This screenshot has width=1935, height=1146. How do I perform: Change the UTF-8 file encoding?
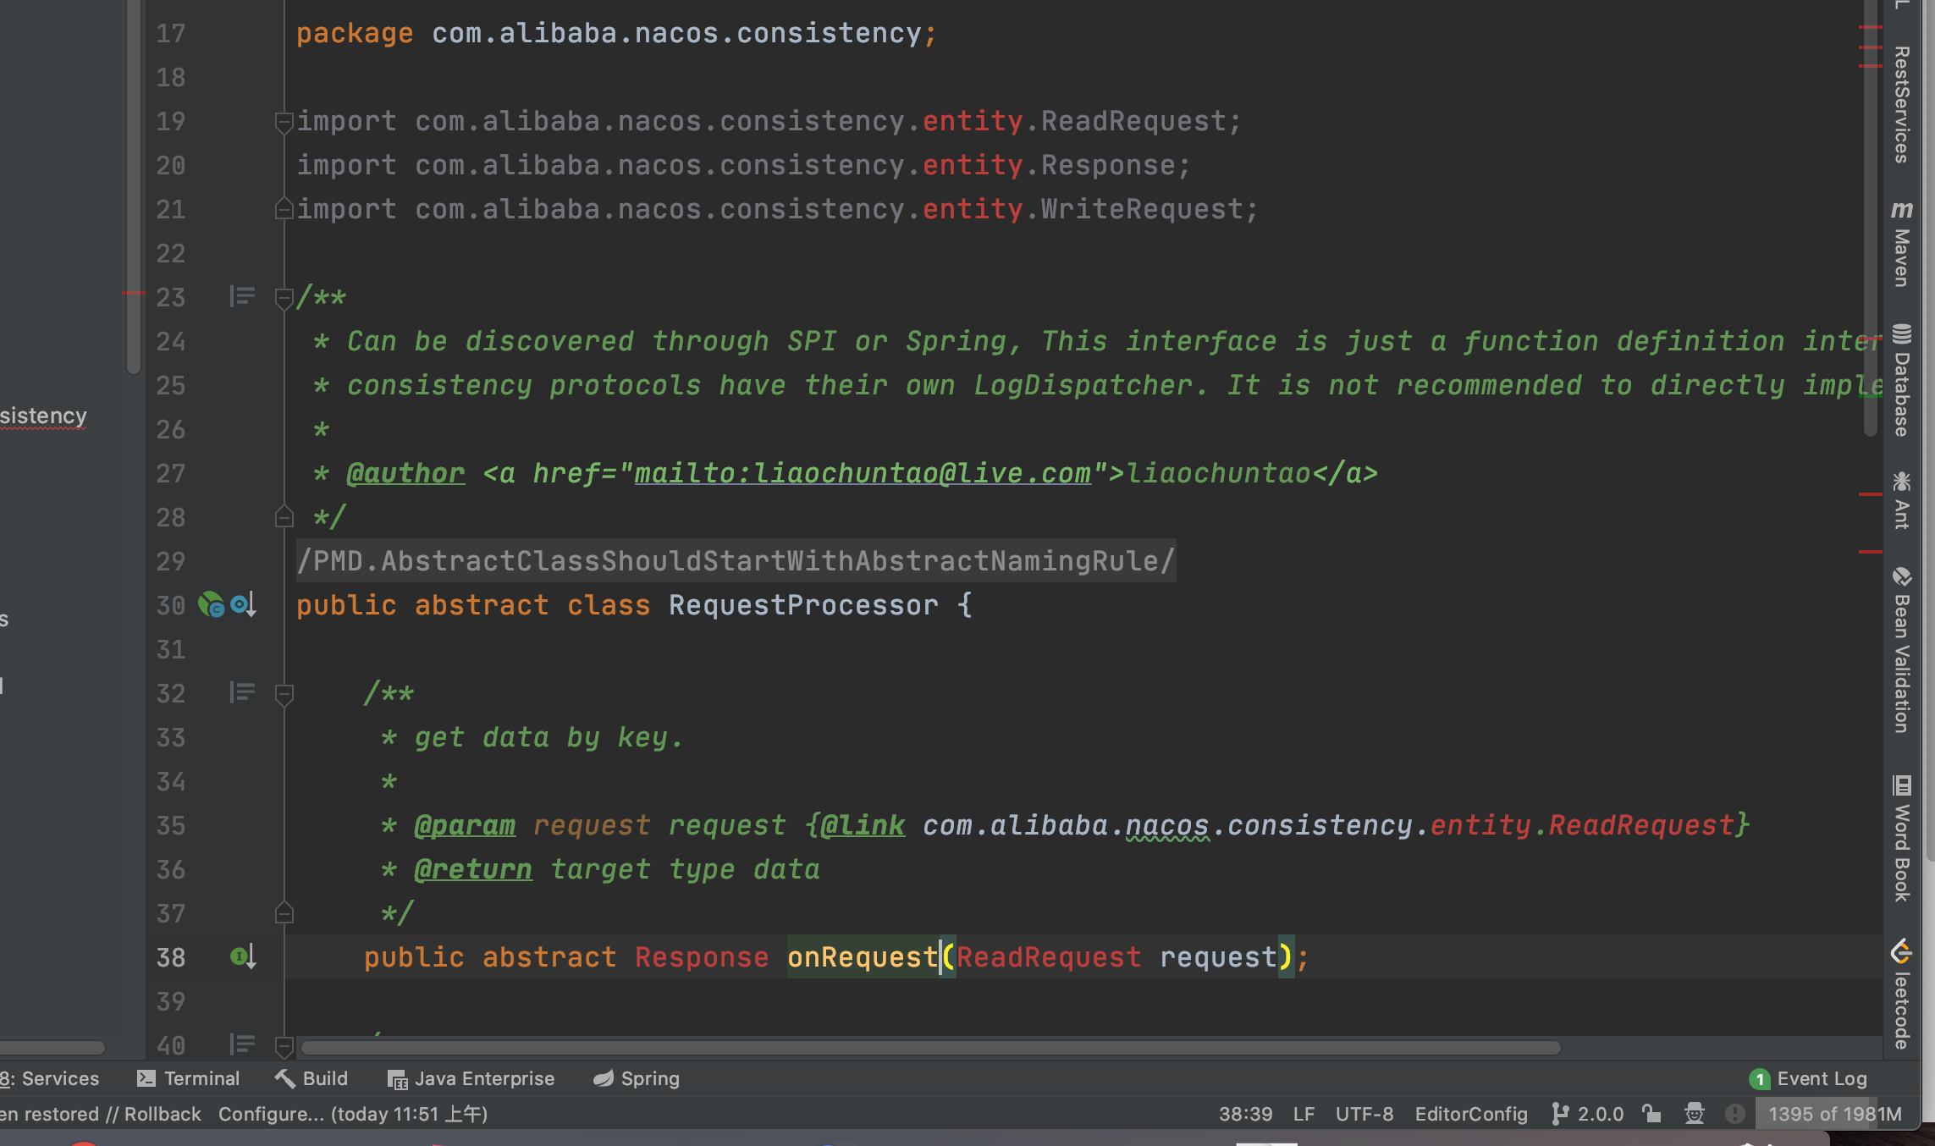click(x=1364, y=1114)
